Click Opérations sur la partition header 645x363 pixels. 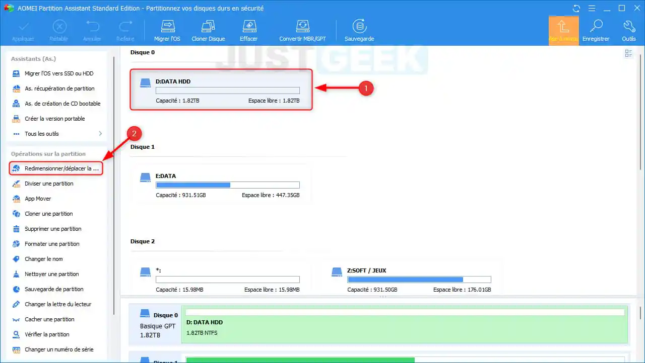48,154
